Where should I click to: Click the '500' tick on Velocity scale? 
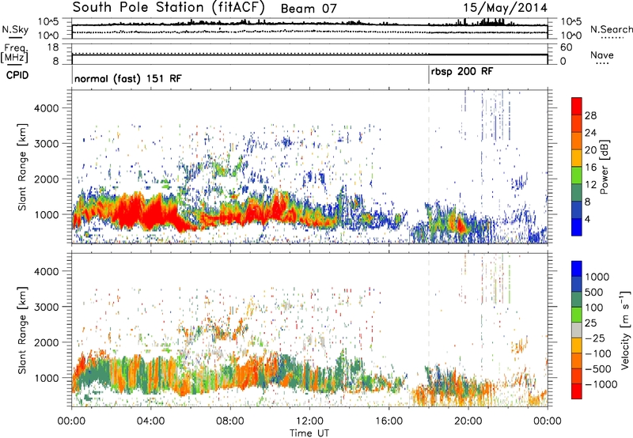click(x=594, y=293)
